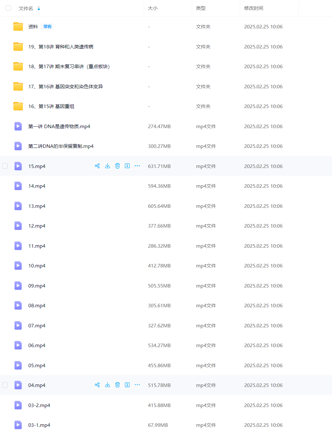
Task: Share the 04.mp4 file
Action: pos(97,385)
